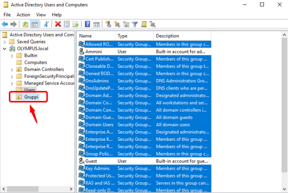Click the blue Help question mark icon

click(87, 24)
